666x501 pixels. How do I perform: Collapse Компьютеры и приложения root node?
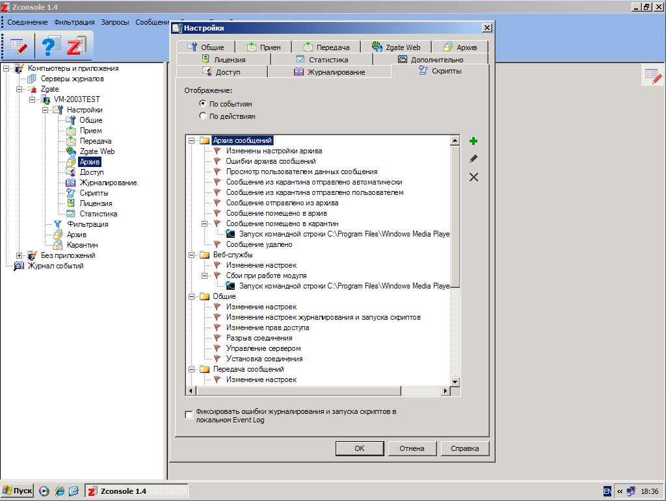(x=7, y=68)
